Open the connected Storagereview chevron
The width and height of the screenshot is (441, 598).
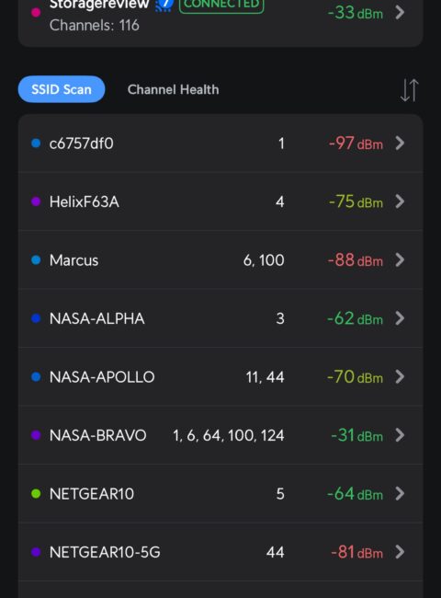(400, 12)
